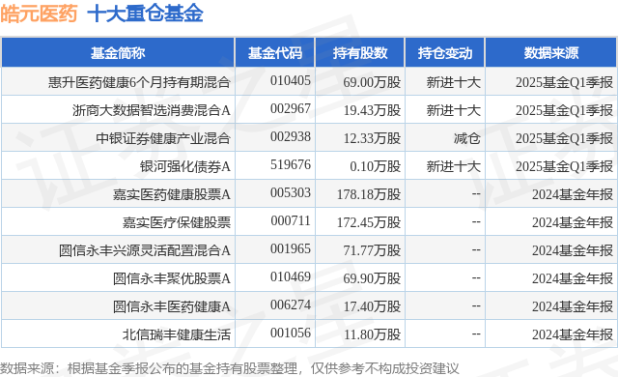The height and width of the screenshot is (377, 618).
Task: Open fund 北信瑞丰健康生活
Action: (x=176, y=334)
